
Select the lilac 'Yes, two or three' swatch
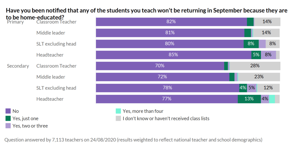pyautogui.click(x=8, y=126)
